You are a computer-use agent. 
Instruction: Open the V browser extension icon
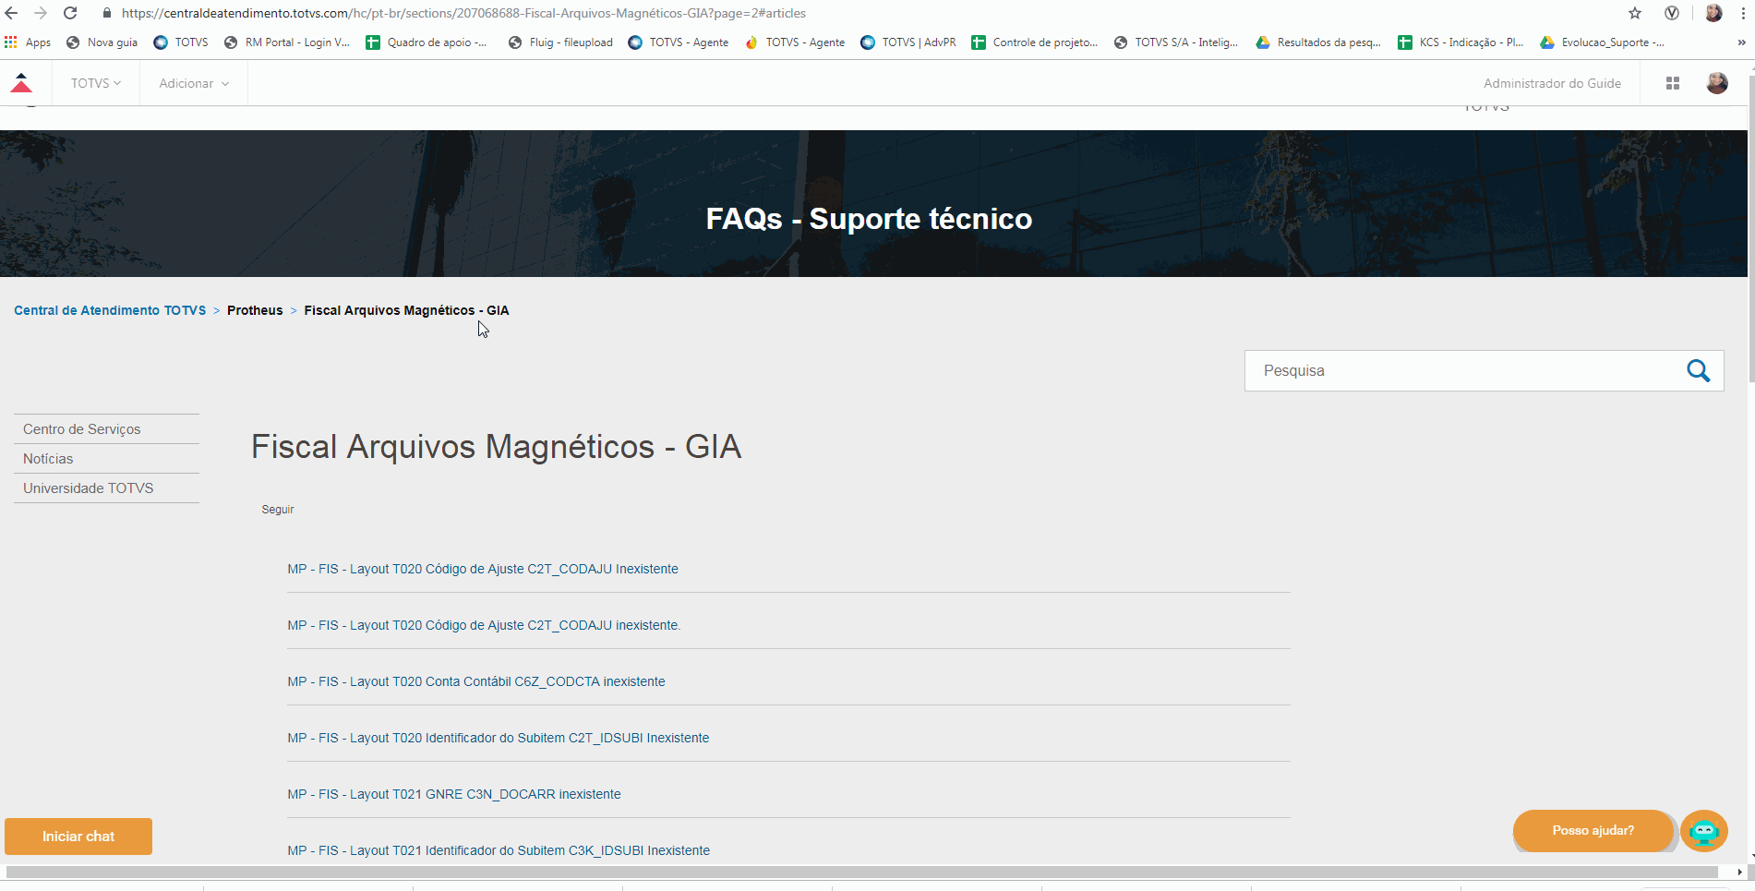[x=1672, y=13]
